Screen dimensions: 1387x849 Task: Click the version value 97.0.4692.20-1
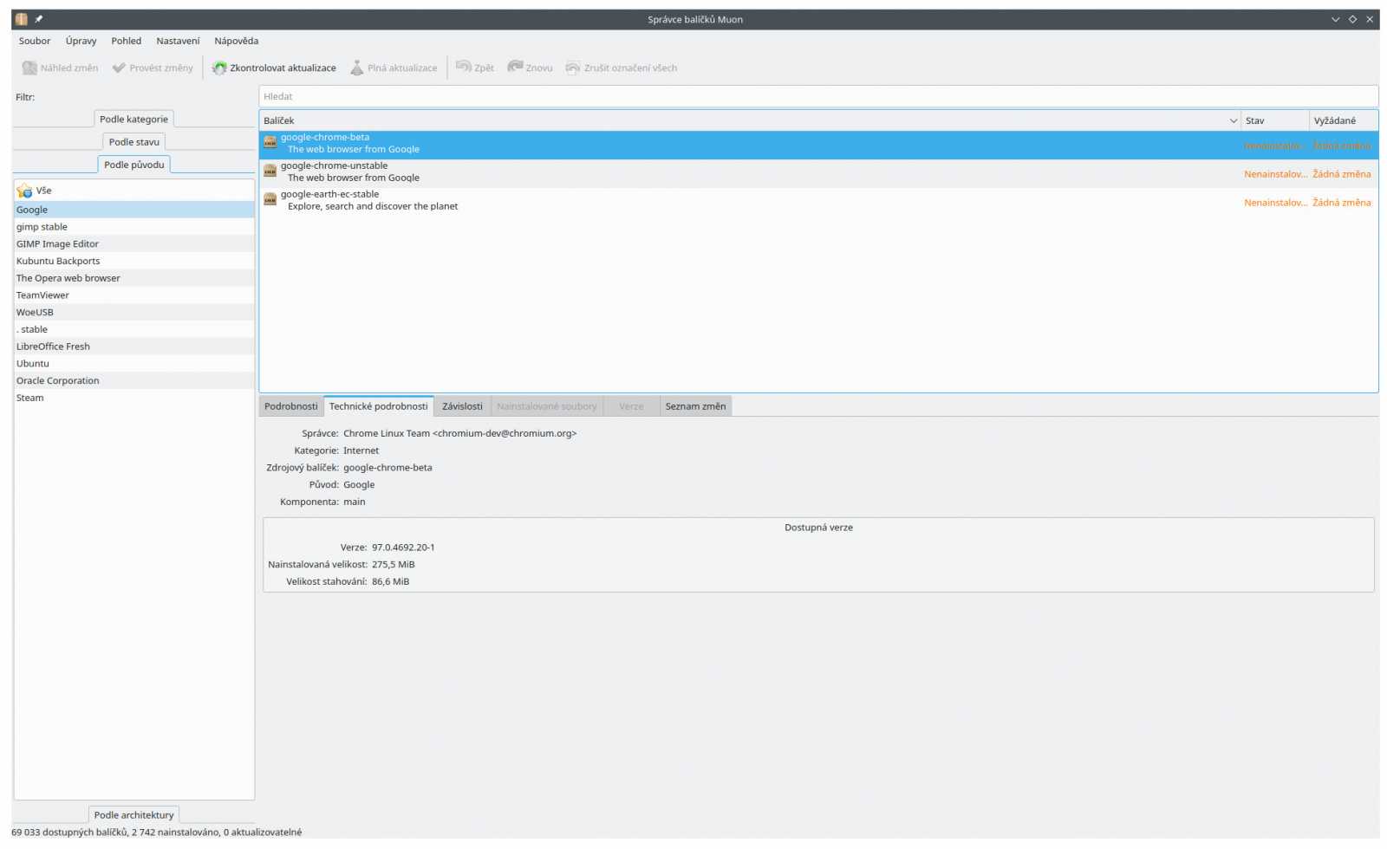(x=403, y=548)
